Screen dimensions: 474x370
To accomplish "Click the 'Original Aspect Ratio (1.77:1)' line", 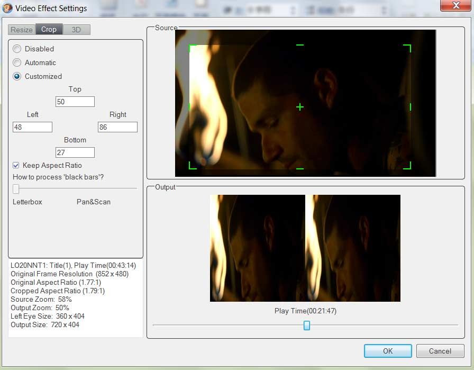I will coord(56,282).
